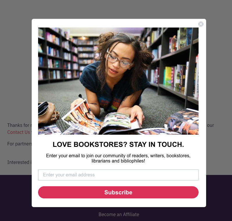The width and height of the screenshot is (232, 221).
Task: Focus the 'Enter your email address' field
Action: [118, 175]
